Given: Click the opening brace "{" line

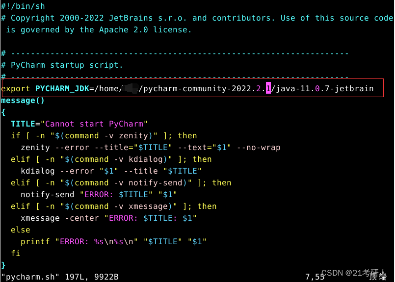Looking at the screenshot, I should 3,112.
